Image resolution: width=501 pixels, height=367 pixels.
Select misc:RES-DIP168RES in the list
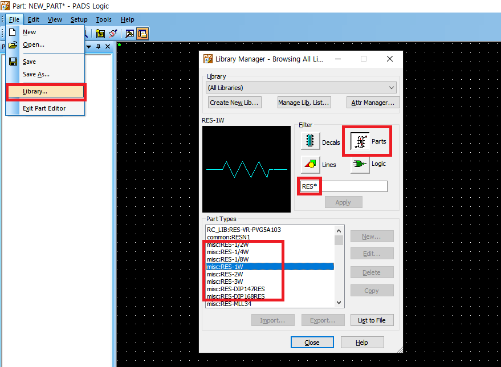(270, 296)
